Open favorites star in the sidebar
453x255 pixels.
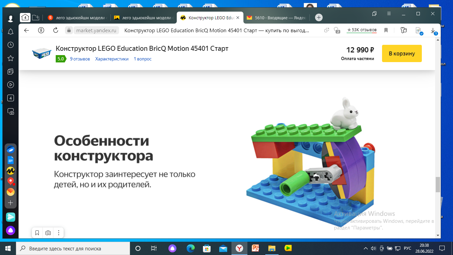[11, 58]
